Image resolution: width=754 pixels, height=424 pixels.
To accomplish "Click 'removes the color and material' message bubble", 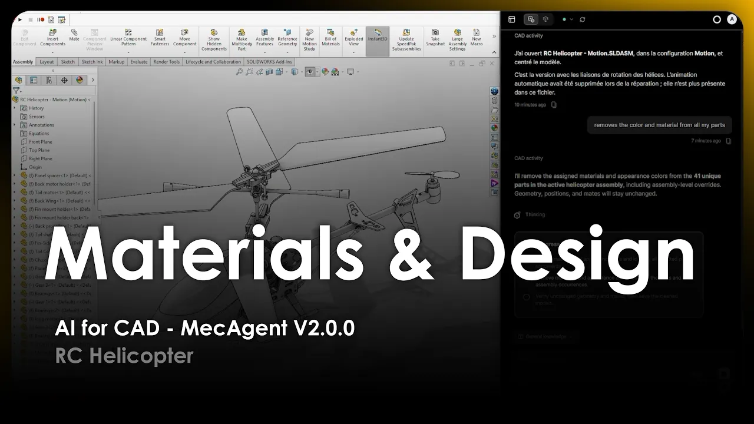I will tap(660, 125).
